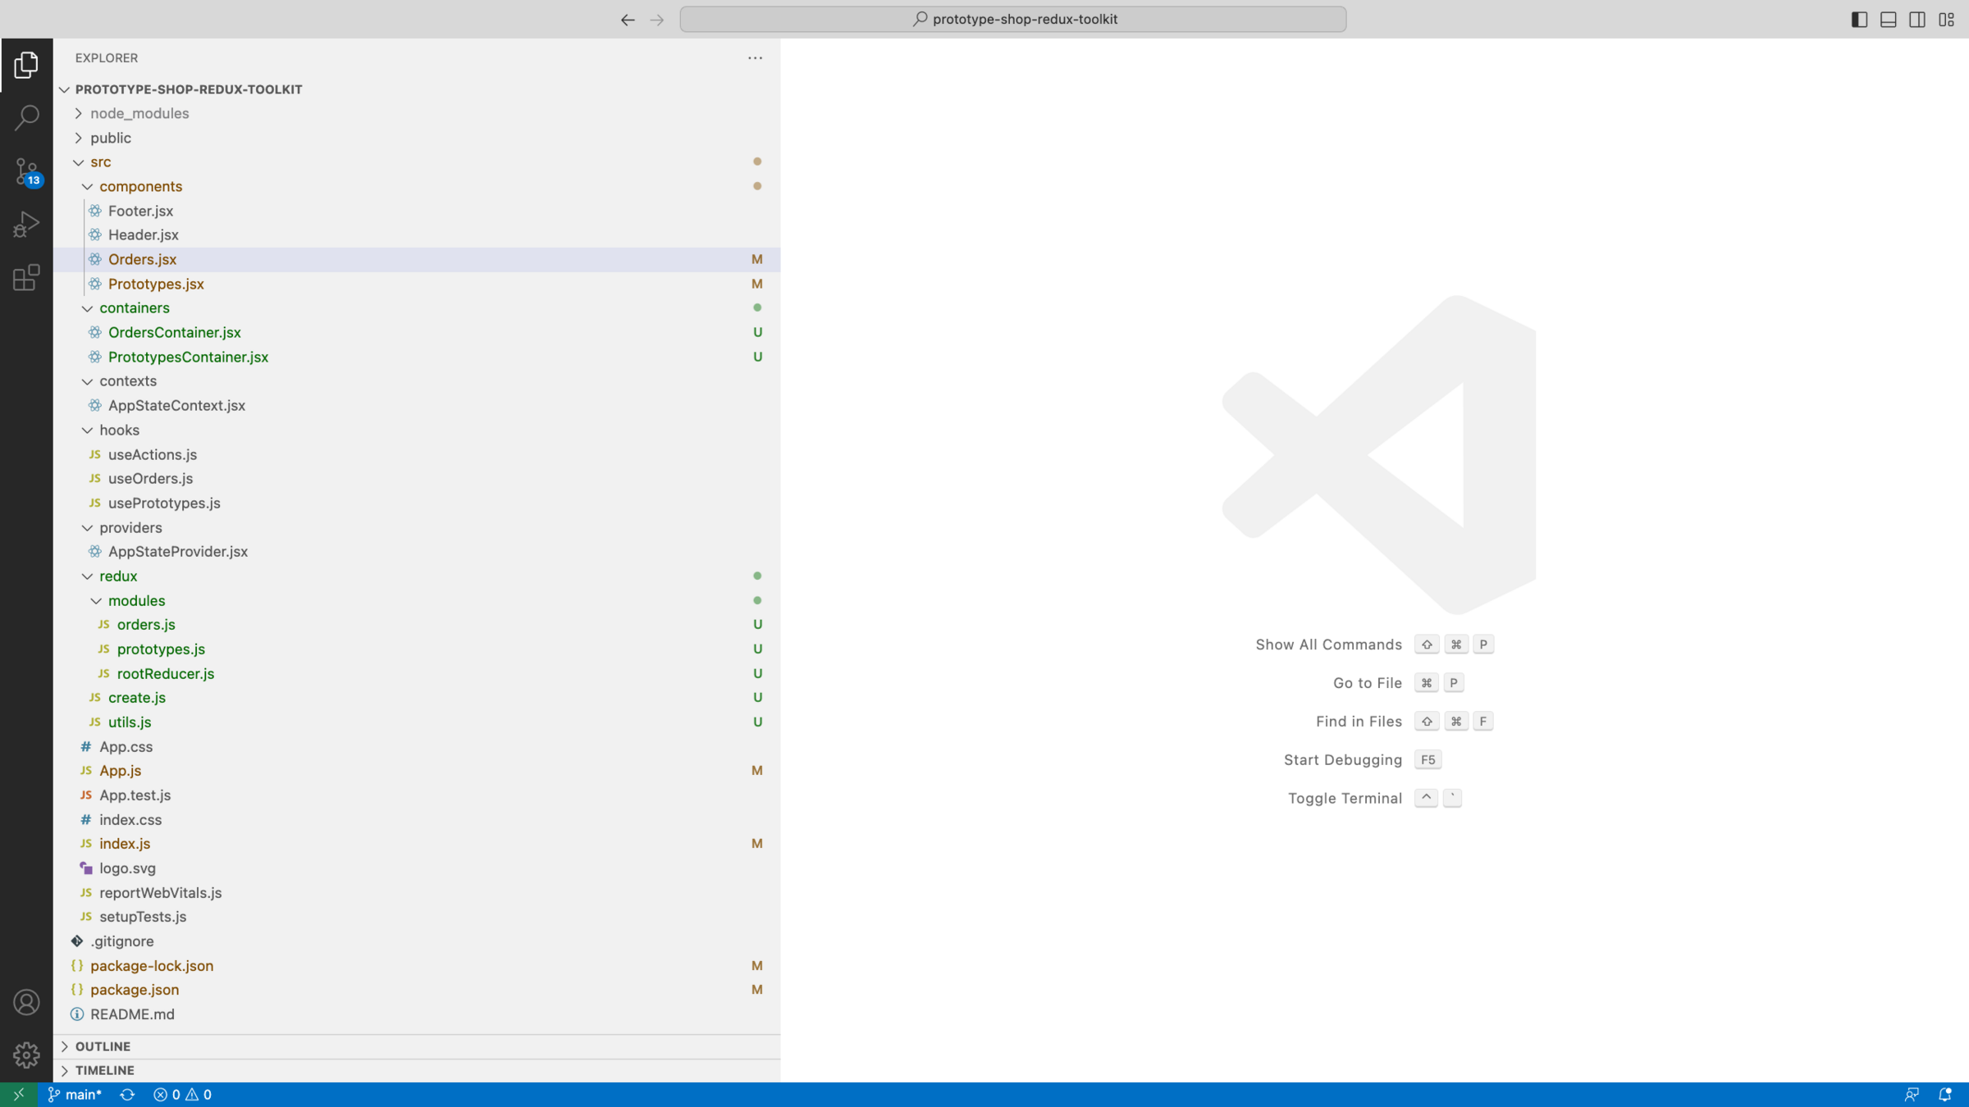The image size is (1969, 1107).
Task: Click the notifications bell in the status bar
Action: pos(1944,1094)
